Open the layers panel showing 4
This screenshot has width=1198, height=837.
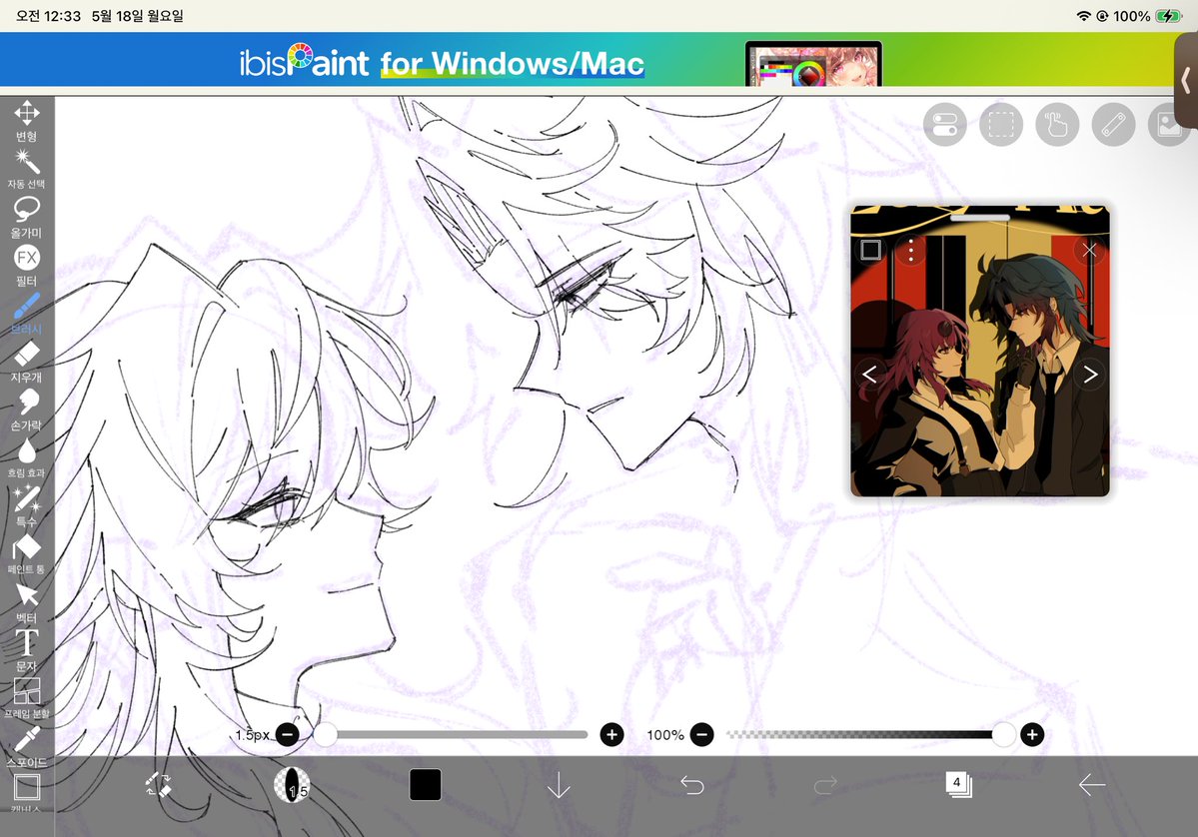click(958, 784)
